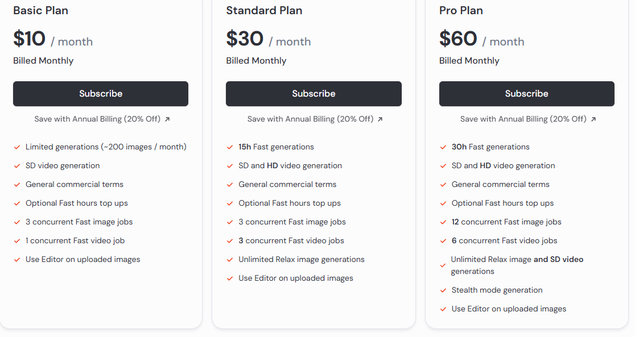Click the checkmark next to SD video generation
Screen dimensions: 635x337
click(x=17, y=165)
